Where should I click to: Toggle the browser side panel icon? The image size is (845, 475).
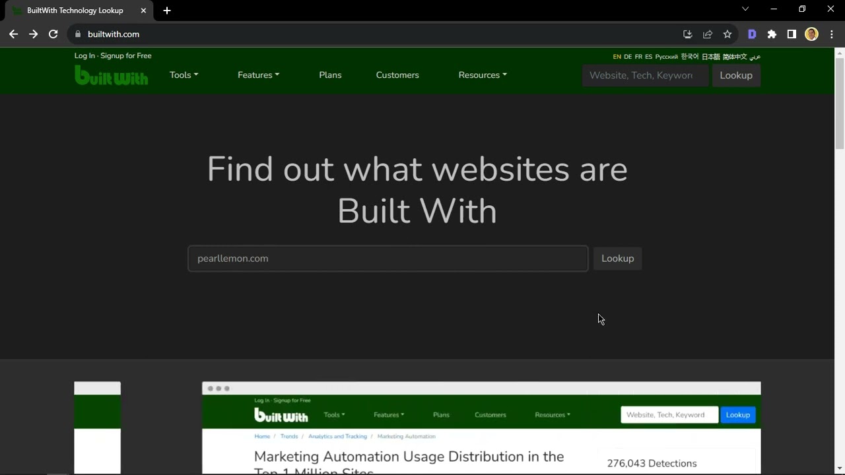(792, 34)
